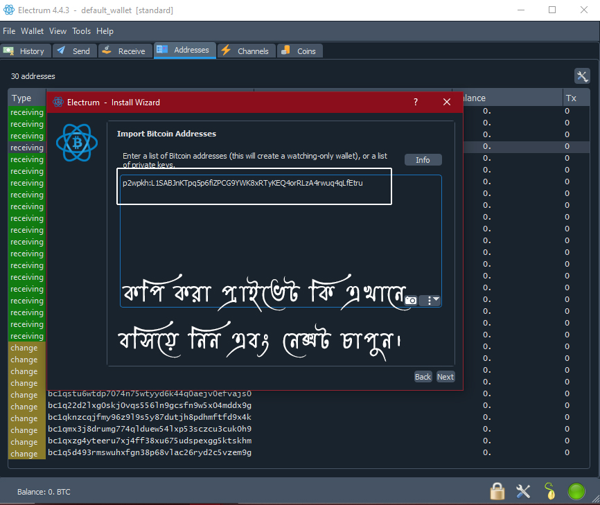
Task: Open the File menu
Action: point(9,31)
